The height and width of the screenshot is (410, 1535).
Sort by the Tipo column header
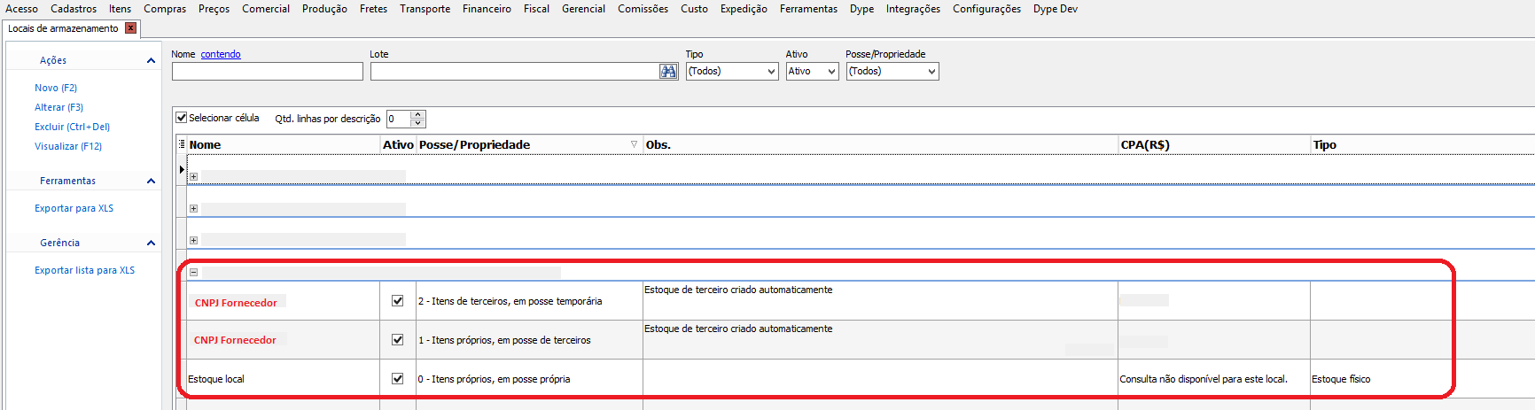1422,144
